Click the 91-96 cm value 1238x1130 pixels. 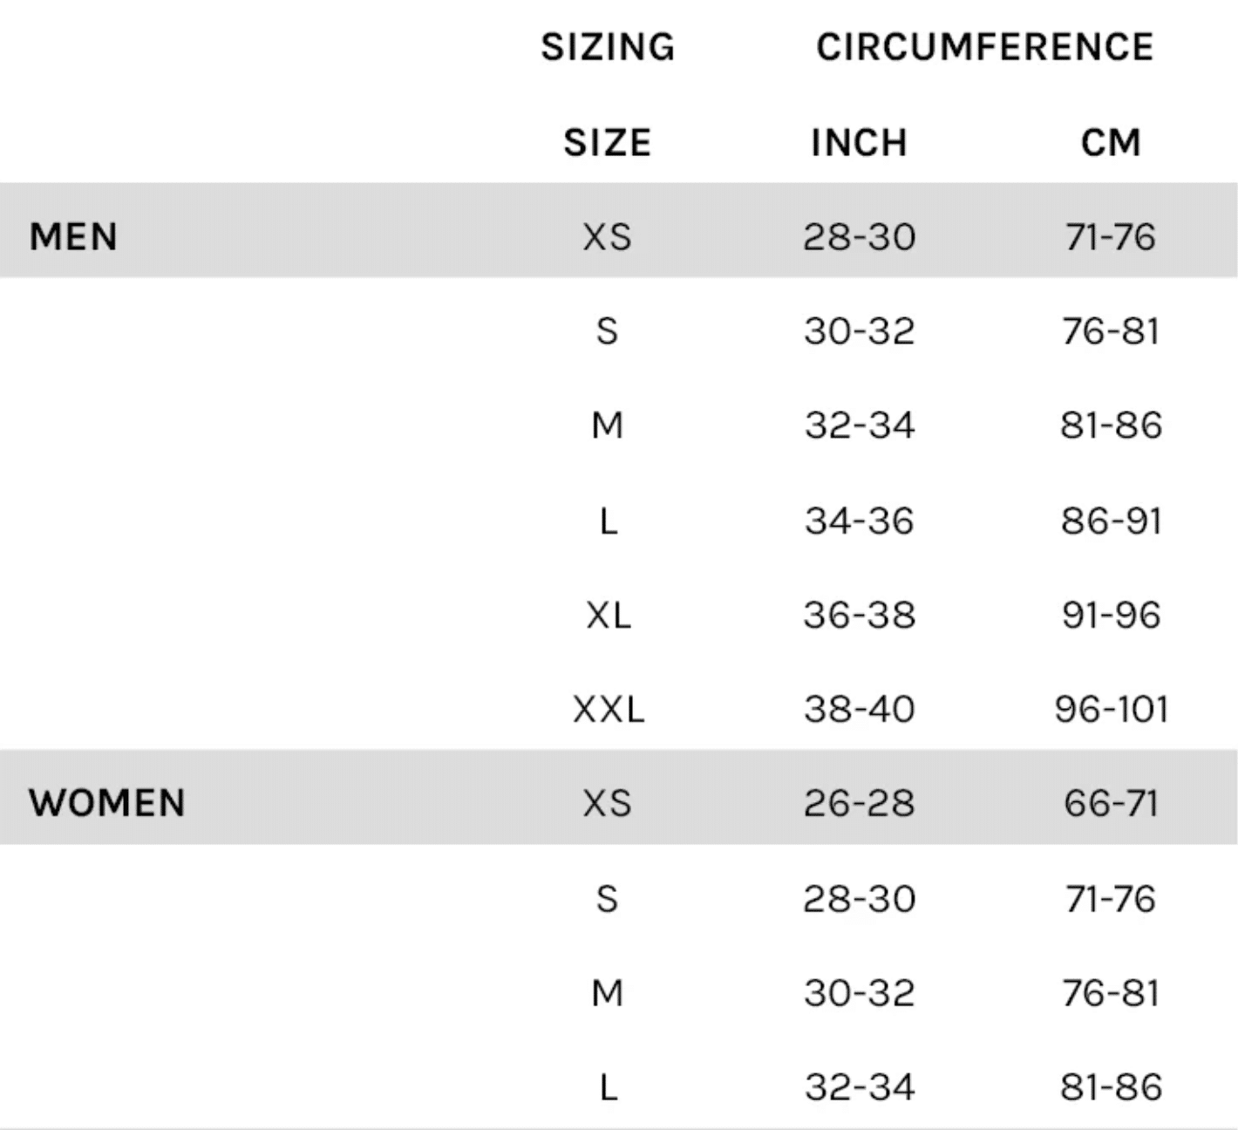click(x=1111, y=616)
